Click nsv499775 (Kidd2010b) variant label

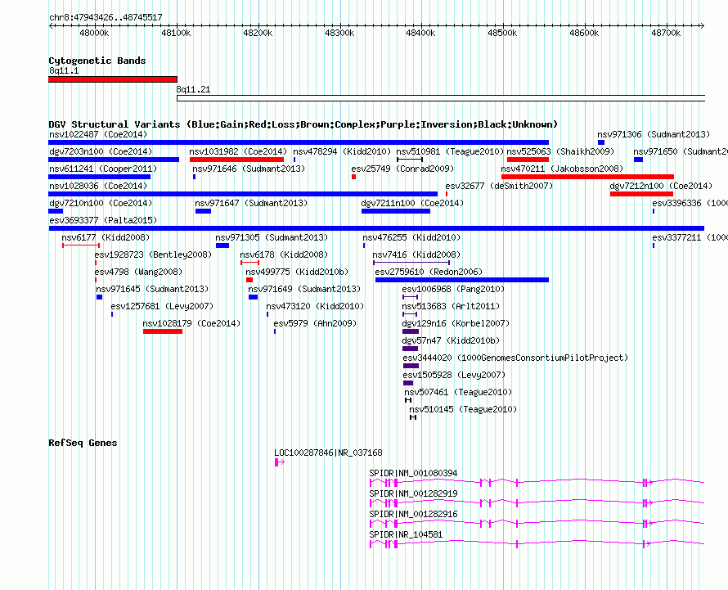click(297, 272)
